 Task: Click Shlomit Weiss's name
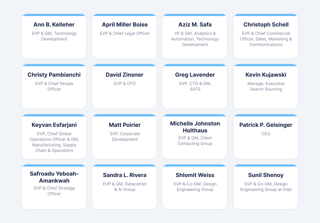point(194,175)
